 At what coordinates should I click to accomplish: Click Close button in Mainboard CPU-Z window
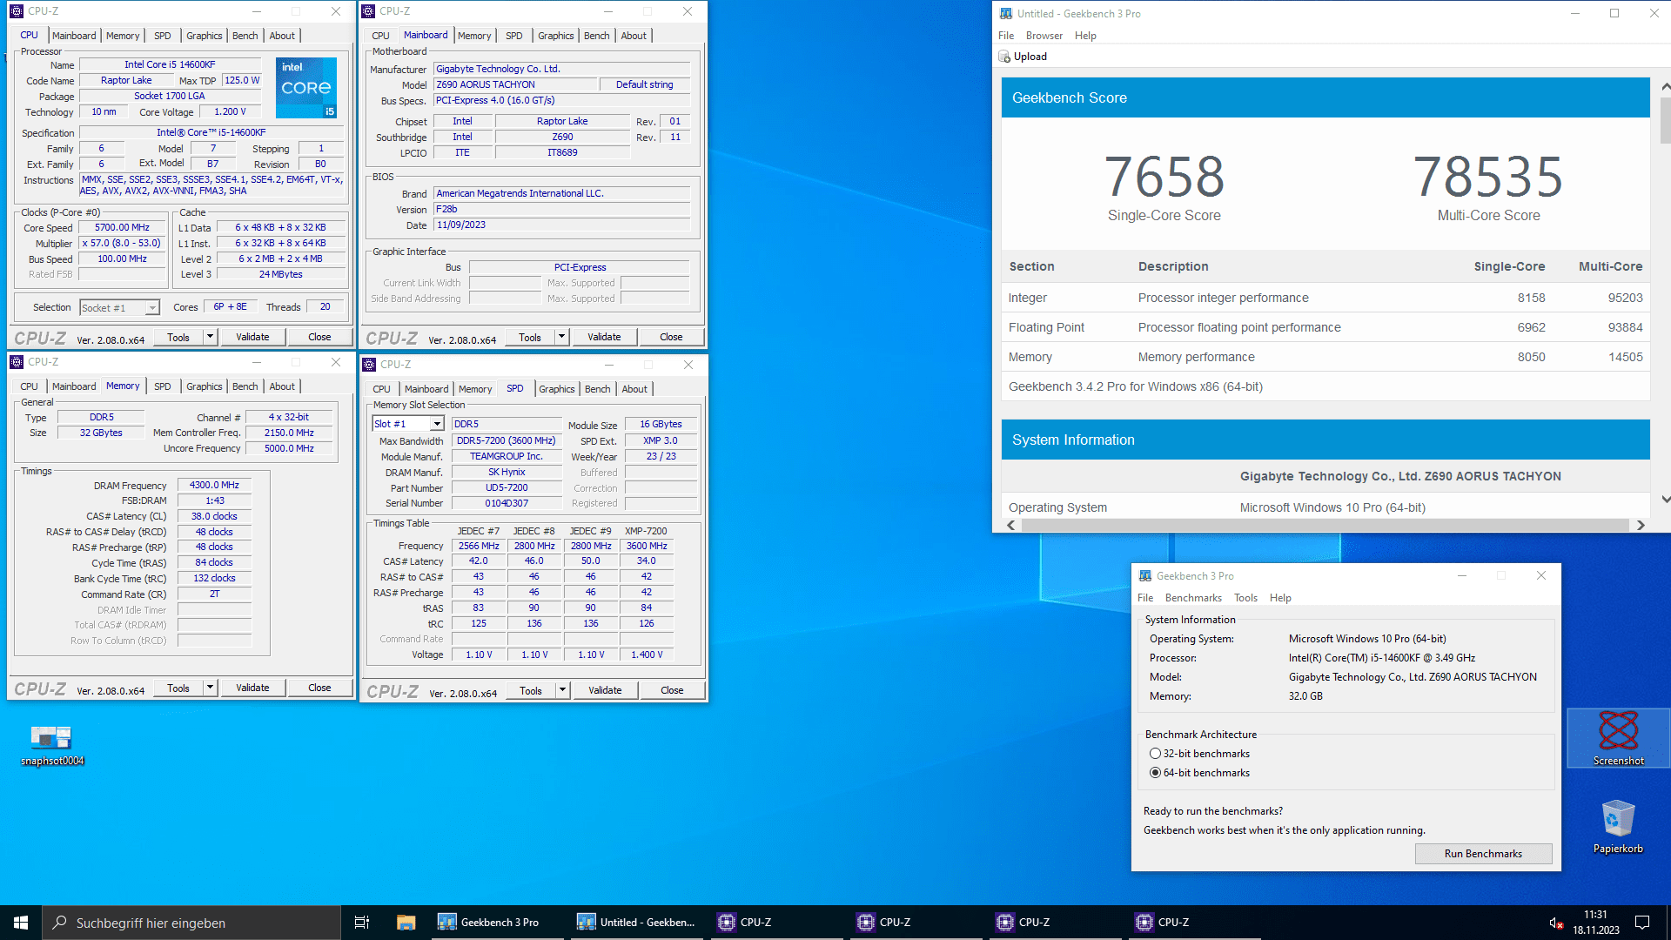click(x=671, y=337)
